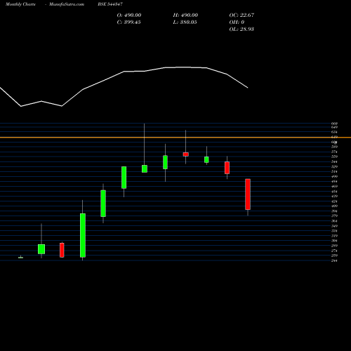The image size is (351, 351).
Task: Click the 409 price axis label
Action: (x=334, y=206)
